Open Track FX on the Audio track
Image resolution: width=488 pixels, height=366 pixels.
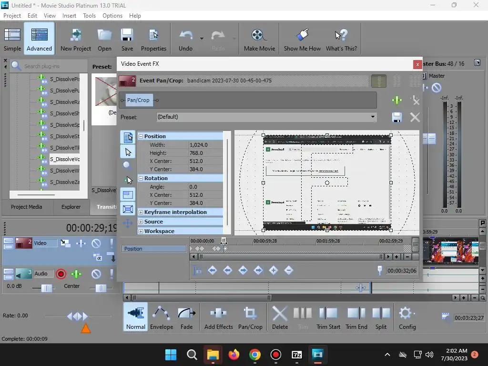click(76, 274)
